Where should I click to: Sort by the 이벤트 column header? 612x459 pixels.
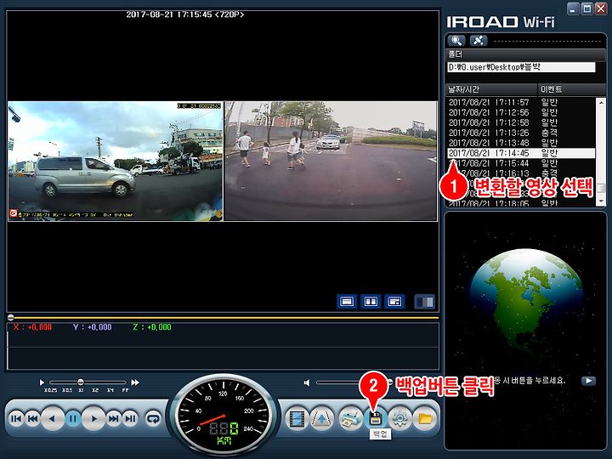click(572, 89)
